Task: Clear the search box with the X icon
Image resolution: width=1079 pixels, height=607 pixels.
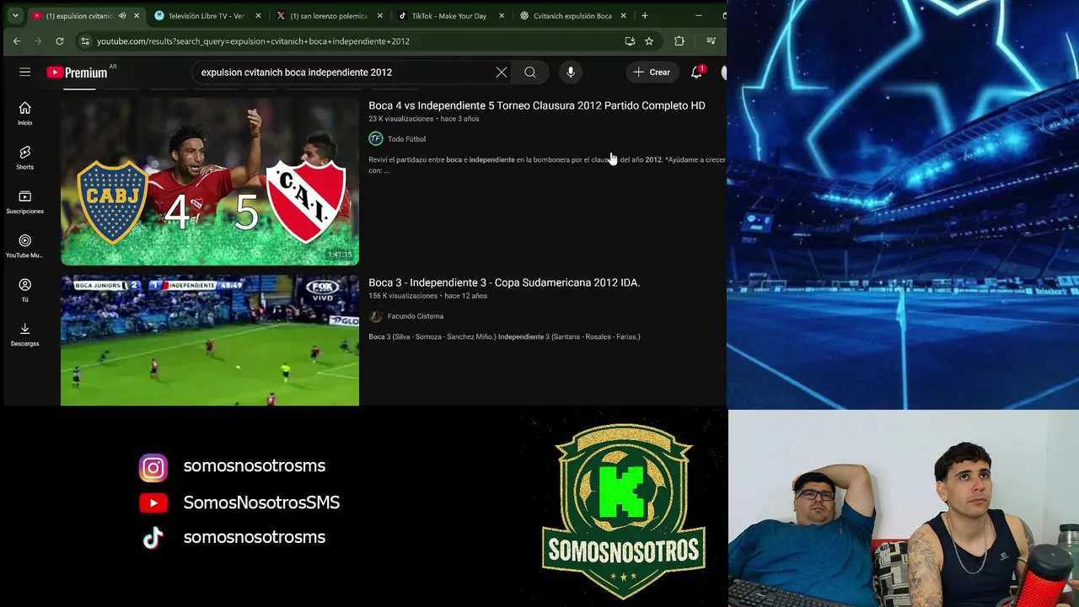Action: (x=502, y=73)
